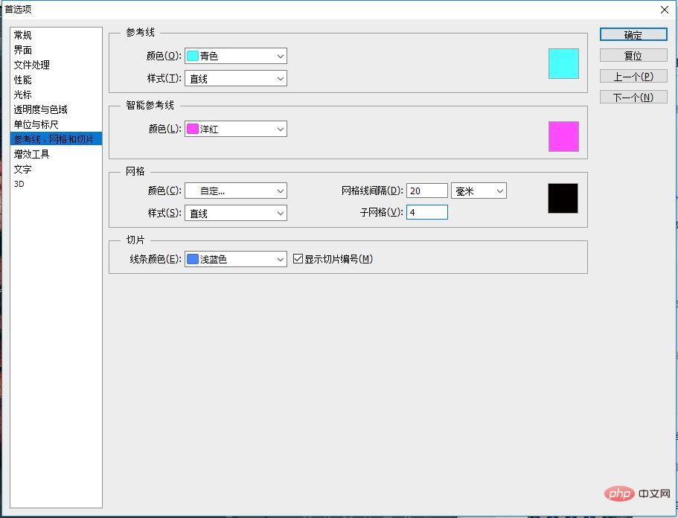
Task: Select 光标 in the category list
Action: [x=22, y=95]
